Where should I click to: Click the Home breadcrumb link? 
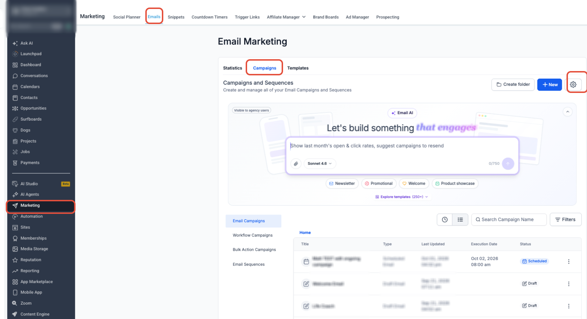[305, 233]
